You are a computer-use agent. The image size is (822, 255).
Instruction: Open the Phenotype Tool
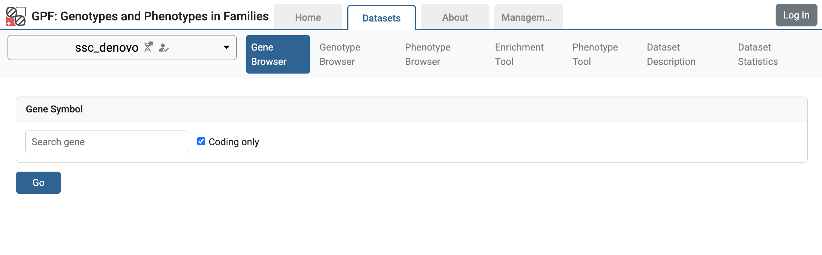595,54
